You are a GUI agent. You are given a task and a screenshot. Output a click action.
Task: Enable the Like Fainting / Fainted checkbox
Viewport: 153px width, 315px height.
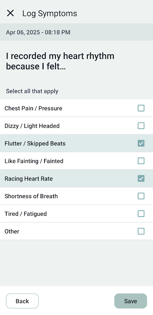point(141,161)
